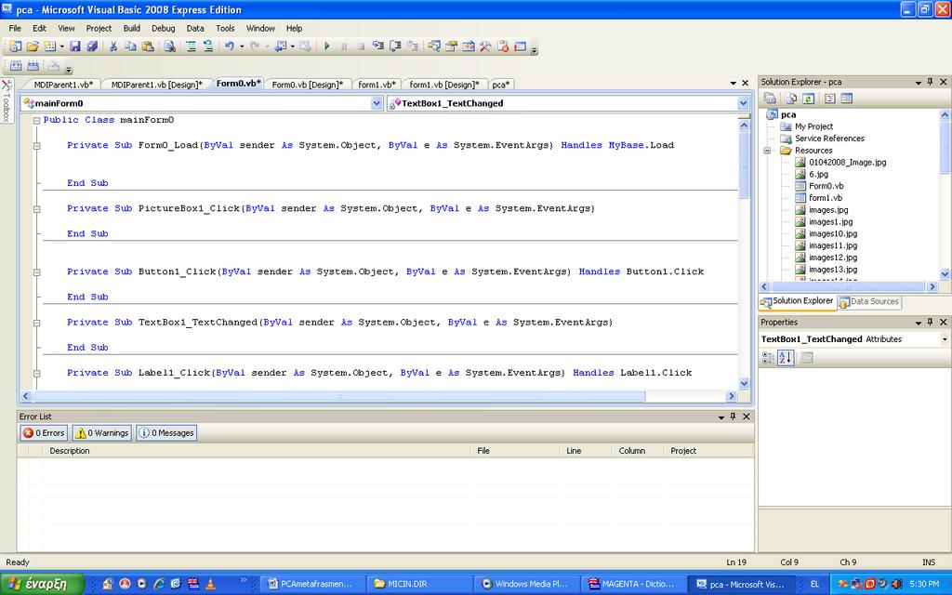Open Solution Explorer from the toolbar icon

pos(434,46)
